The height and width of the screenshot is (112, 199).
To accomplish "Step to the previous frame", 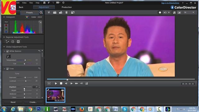I will pos(66,83).
